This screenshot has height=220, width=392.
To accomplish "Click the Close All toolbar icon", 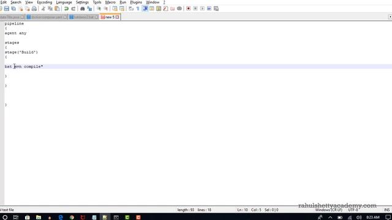I will 27,9.
